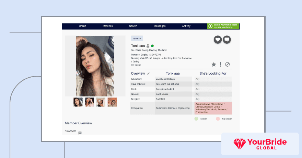Click the Overview heading
This screenshot has width=302, height=158.
[138, 74]
